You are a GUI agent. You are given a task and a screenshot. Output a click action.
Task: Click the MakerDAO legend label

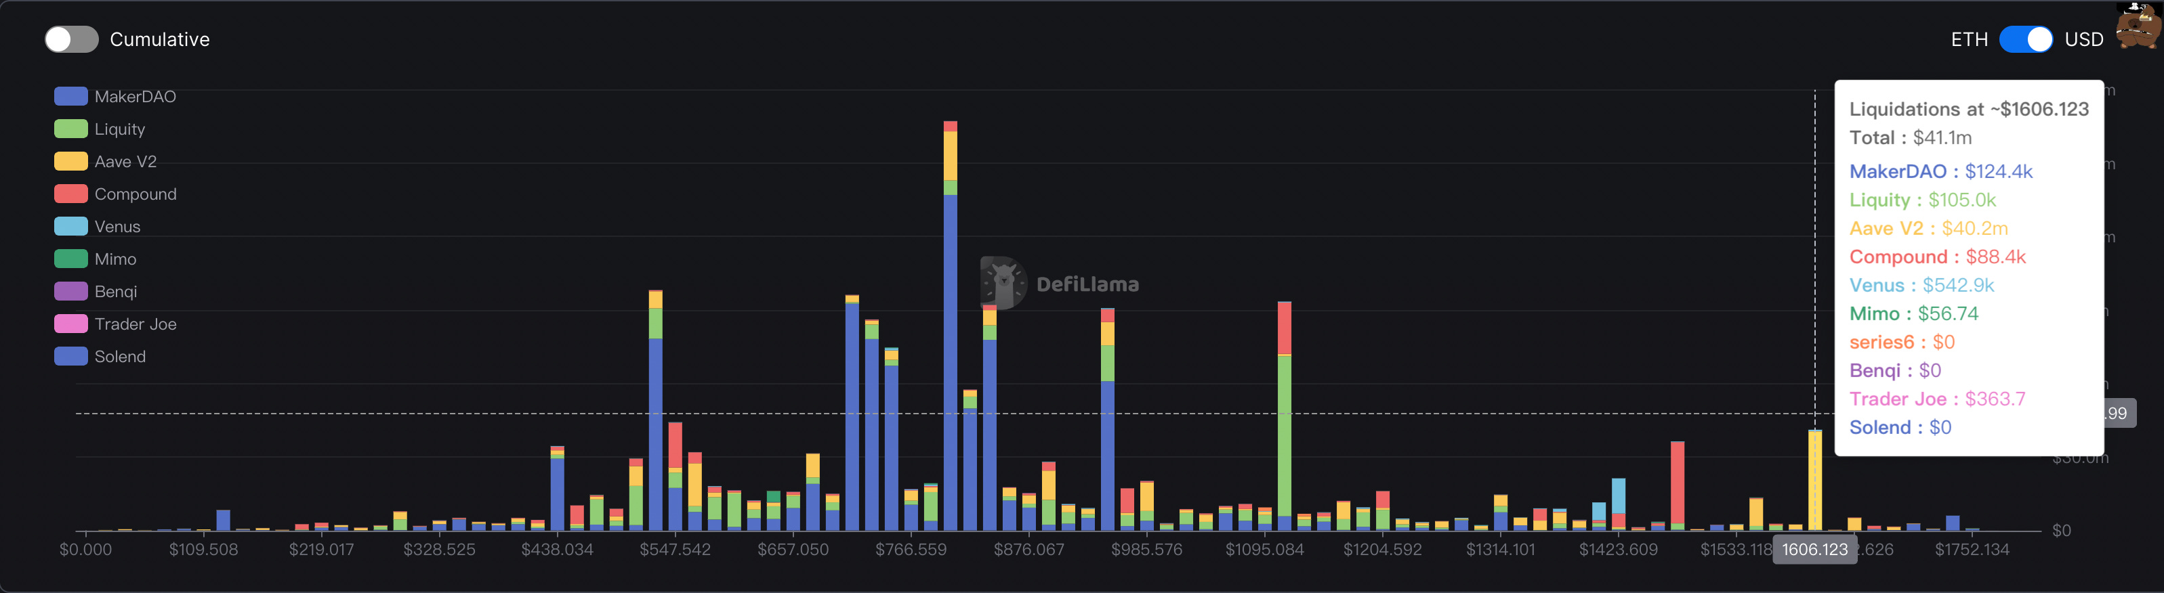point(136,96)
